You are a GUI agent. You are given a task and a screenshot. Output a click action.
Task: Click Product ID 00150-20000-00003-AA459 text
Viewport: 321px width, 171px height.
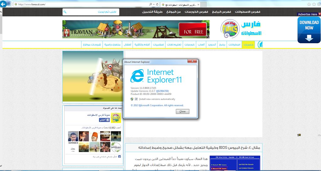pos(151,94)
